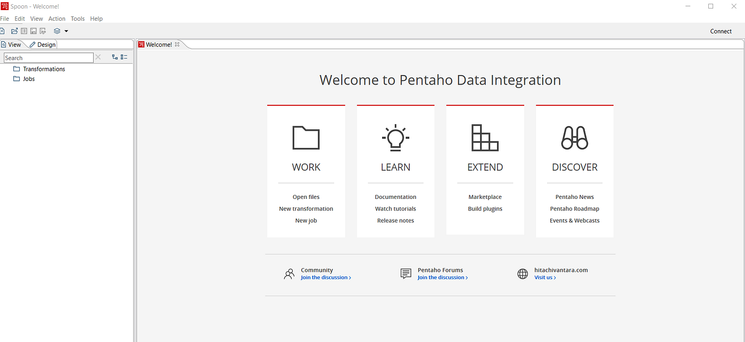Click the hitachivantara.com globe icon
Screen dimensions: 745x342
point(523,274)
